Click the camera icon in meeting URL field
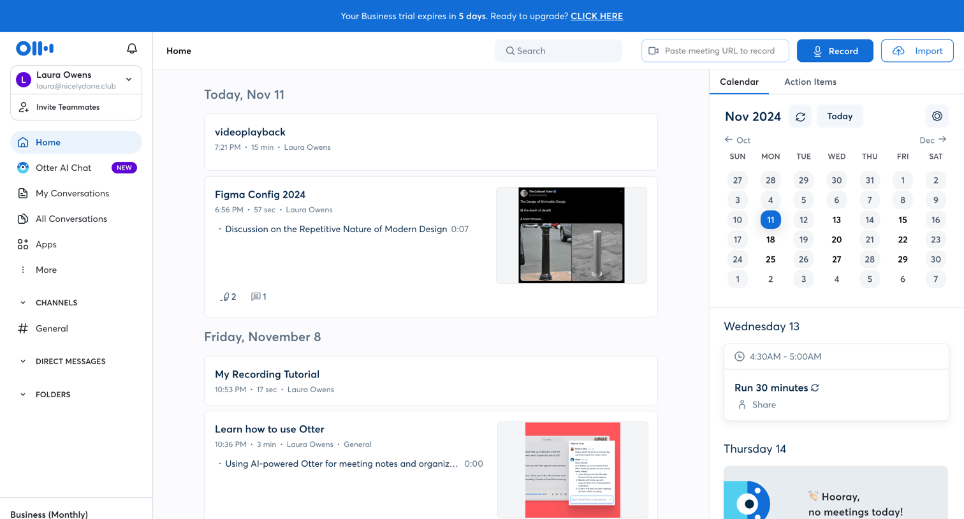Viewport: 964px width, 519px height. 654,51
